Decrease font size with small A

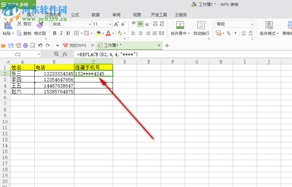point(123,24)
